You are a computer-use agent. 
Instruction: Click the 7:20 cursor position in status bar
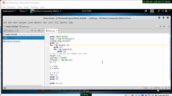(145, 88)
